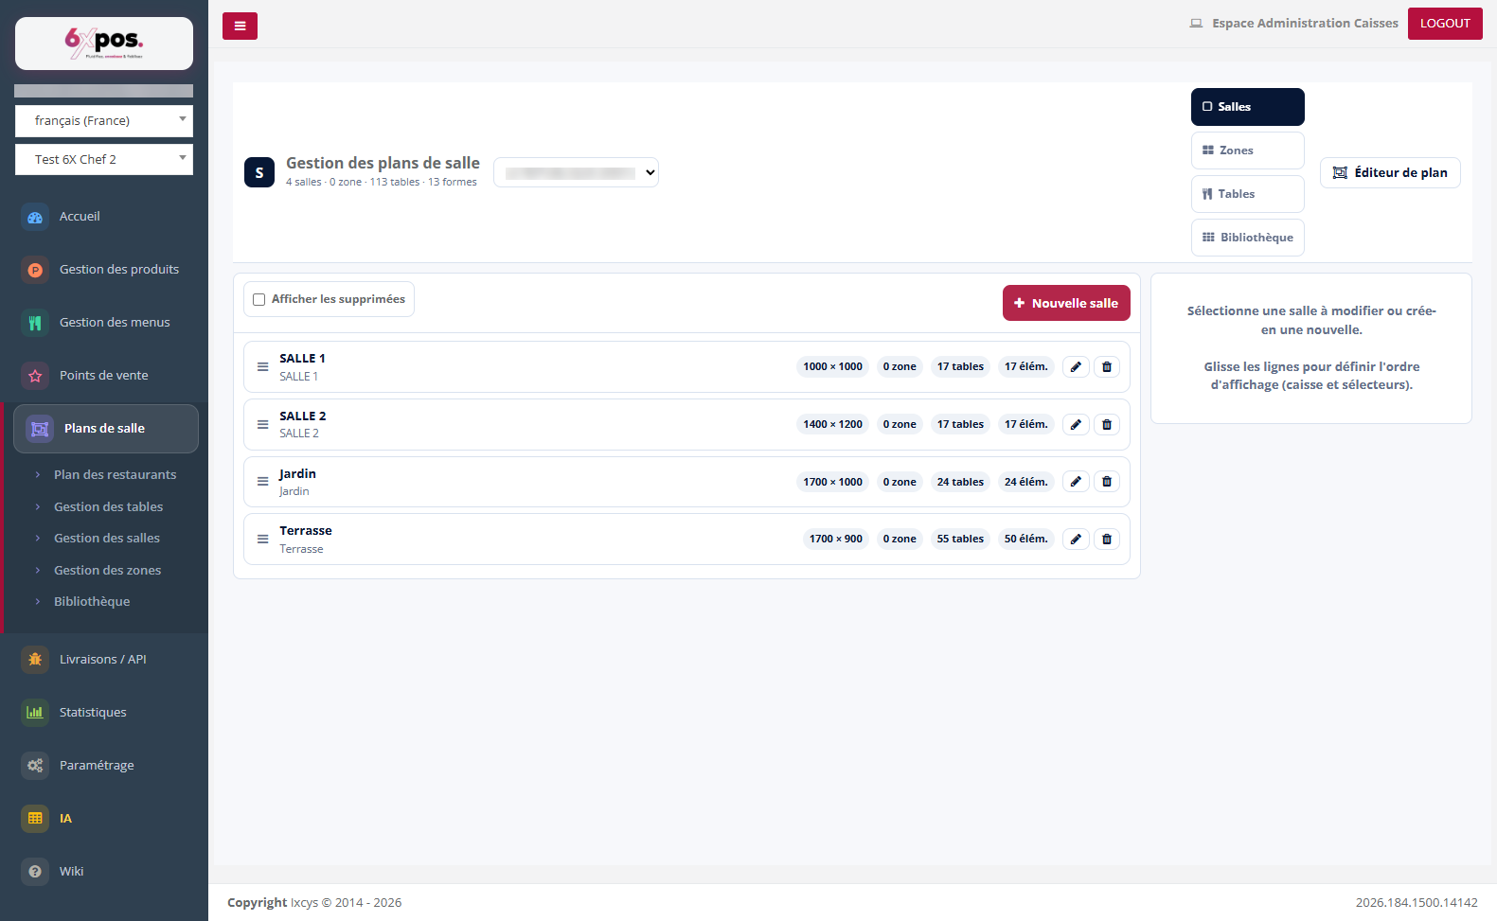The width and height of the screenshot is (1497, 921).
Task: Click Espace Administration Caisses link
Action: click(x=1293, y=24)
